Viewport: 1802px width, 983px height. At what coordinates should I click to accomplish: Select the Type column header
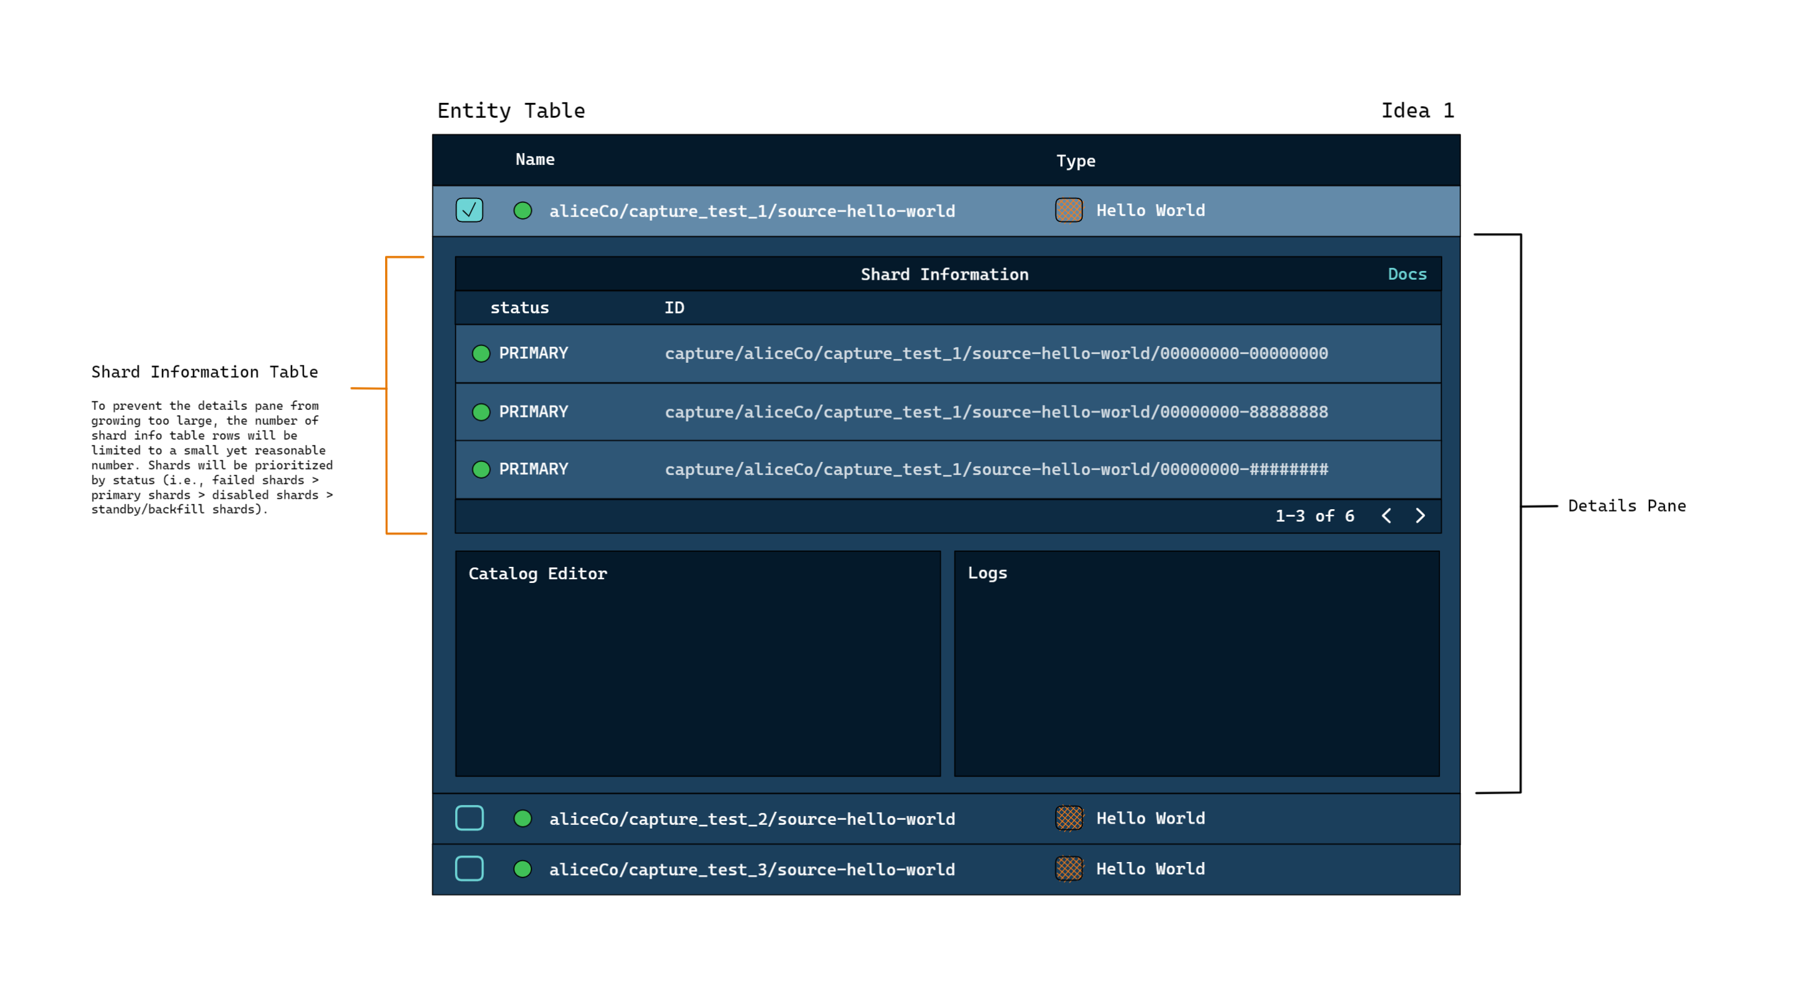click(x=1076, y=160)
